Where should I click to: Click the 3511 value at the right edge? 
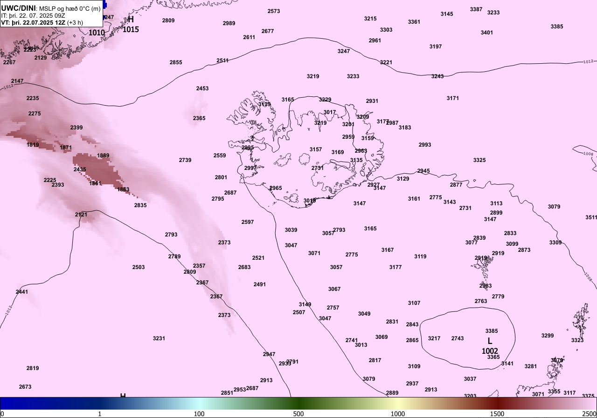(x=591, y=217)
